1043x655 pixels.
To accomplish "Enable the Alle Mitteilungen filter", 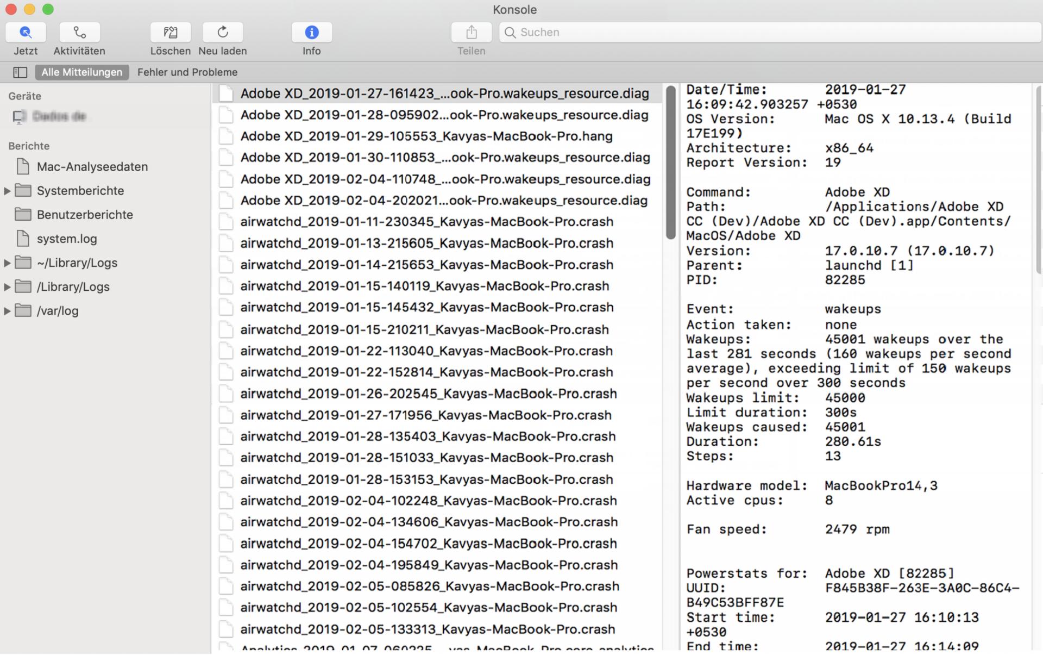I will (81, 72).
